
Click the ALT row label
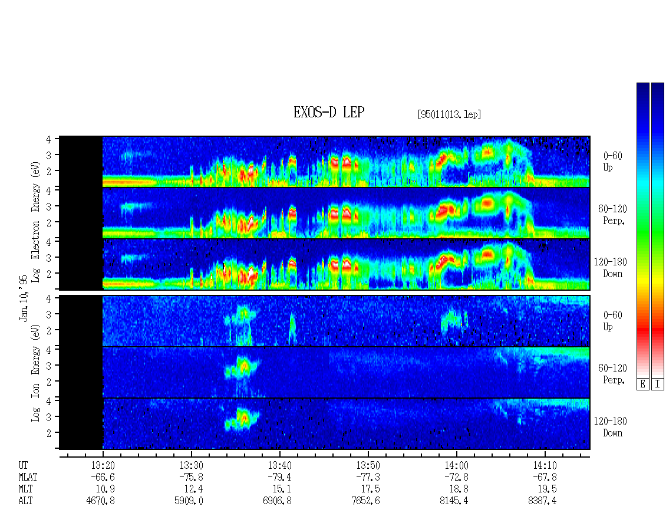click(x=25, y=501)
